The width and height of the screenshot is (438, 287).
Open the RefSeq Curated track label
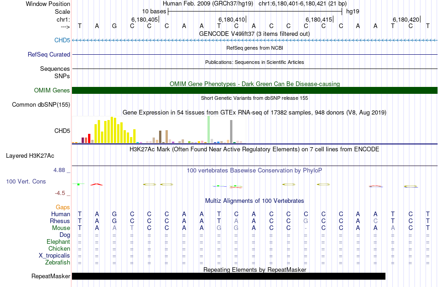tap(48, 54)
